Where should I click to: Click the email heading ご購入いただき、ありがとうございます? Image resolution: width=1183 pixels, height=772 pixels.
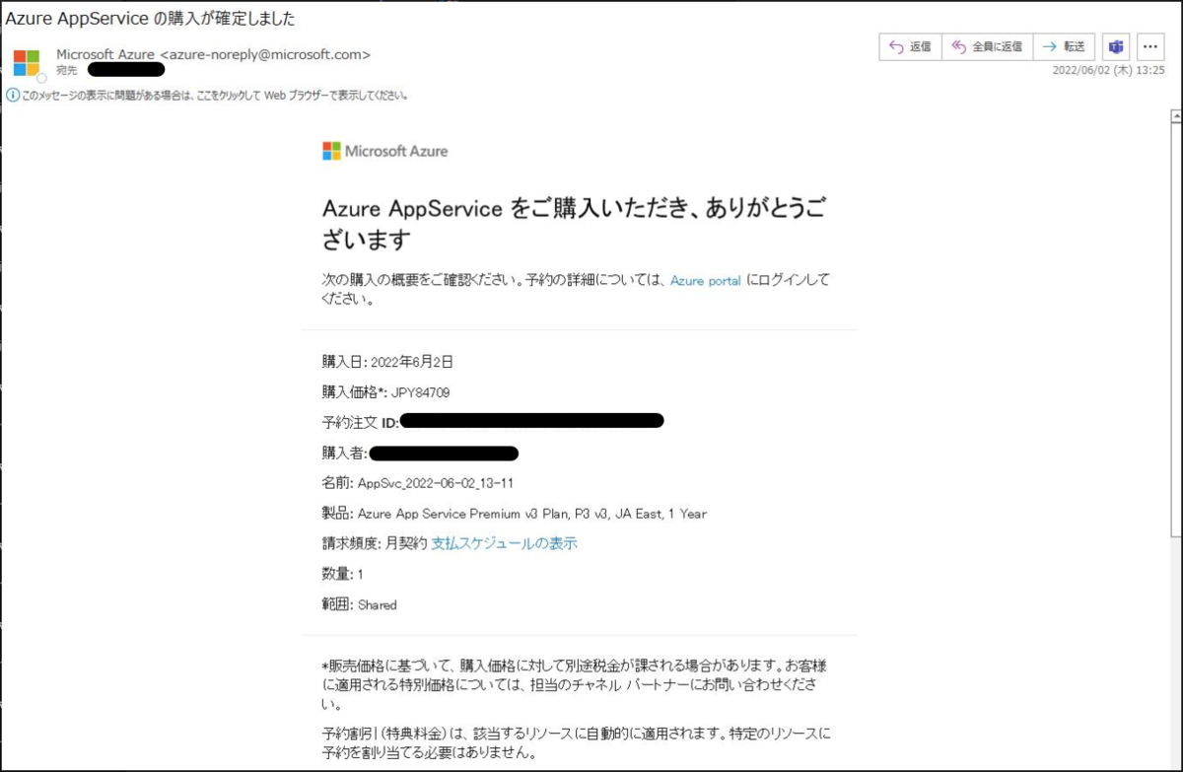[575, 223]
